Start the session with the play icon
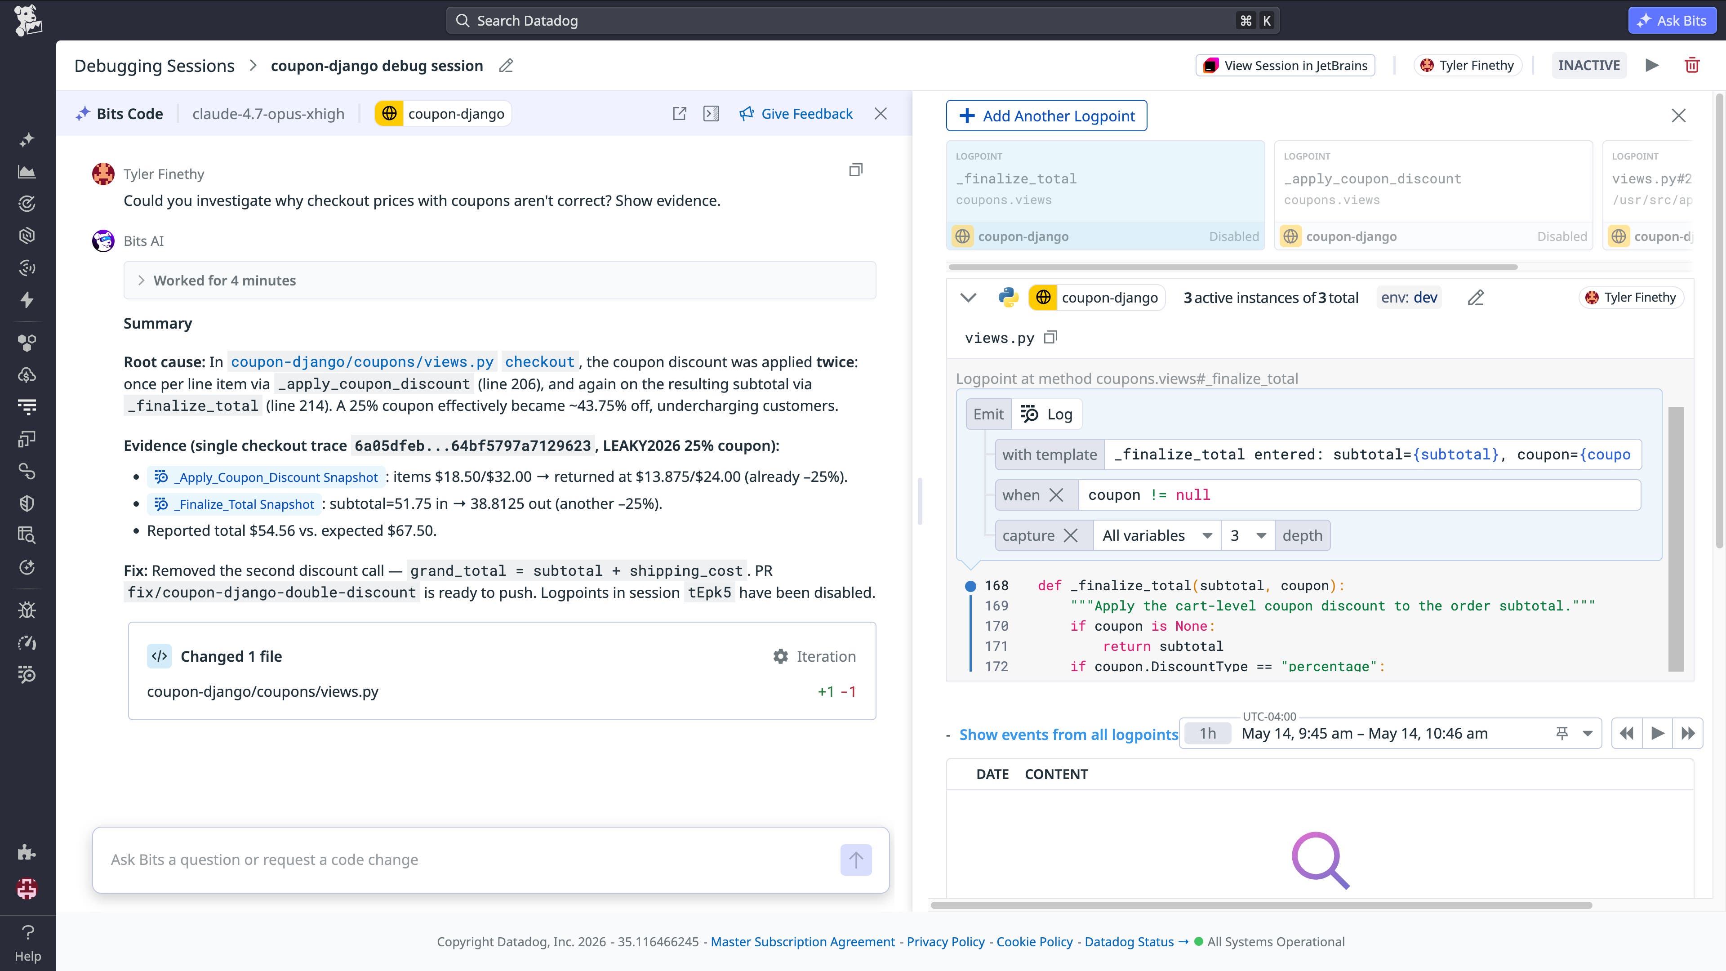Viewport: 1726px width, 971px height. [1652, 65]
